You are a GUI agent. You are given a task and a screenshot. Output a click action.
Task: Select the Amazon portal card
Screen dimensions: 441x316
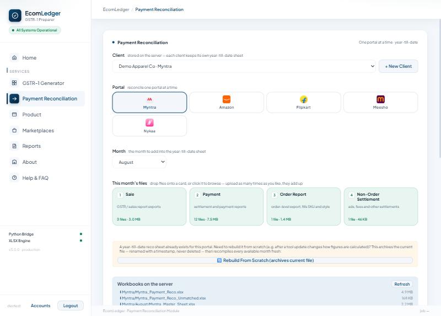[x=227, y=103]
